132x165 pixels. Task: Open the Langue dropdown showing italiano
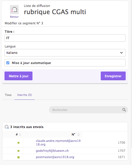pos(65,53)
